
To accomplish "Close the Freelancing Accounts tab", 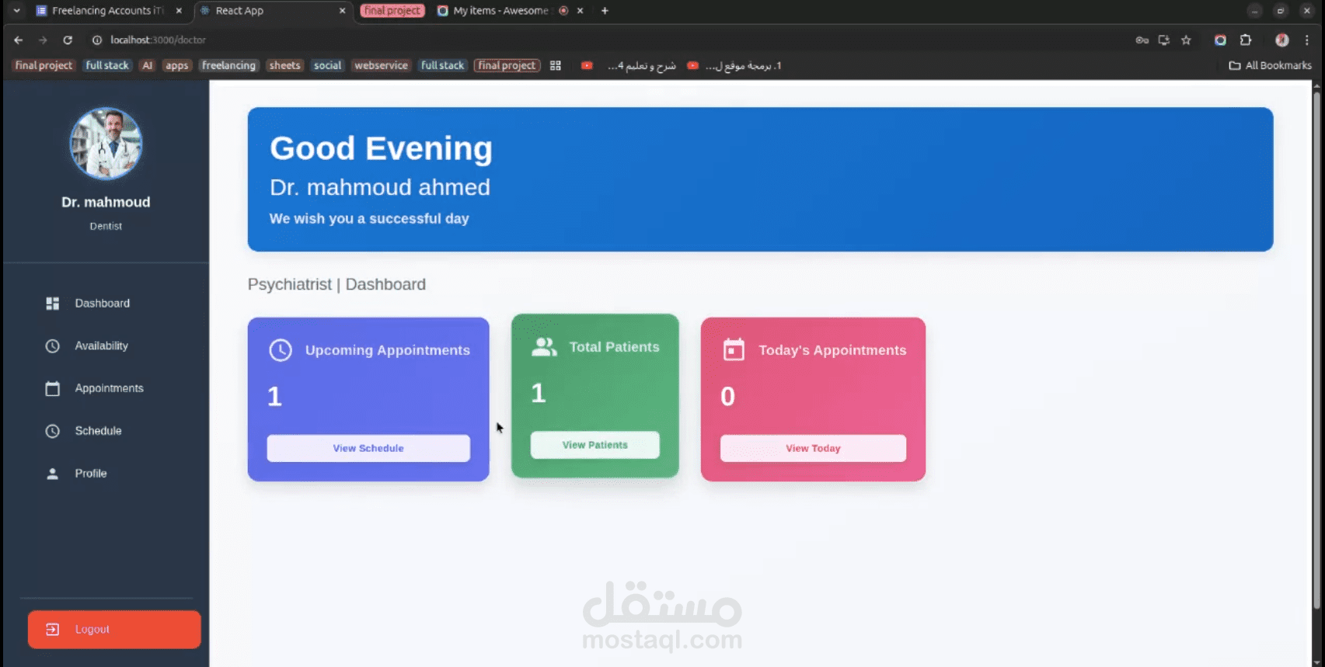I will coord(179,11).
